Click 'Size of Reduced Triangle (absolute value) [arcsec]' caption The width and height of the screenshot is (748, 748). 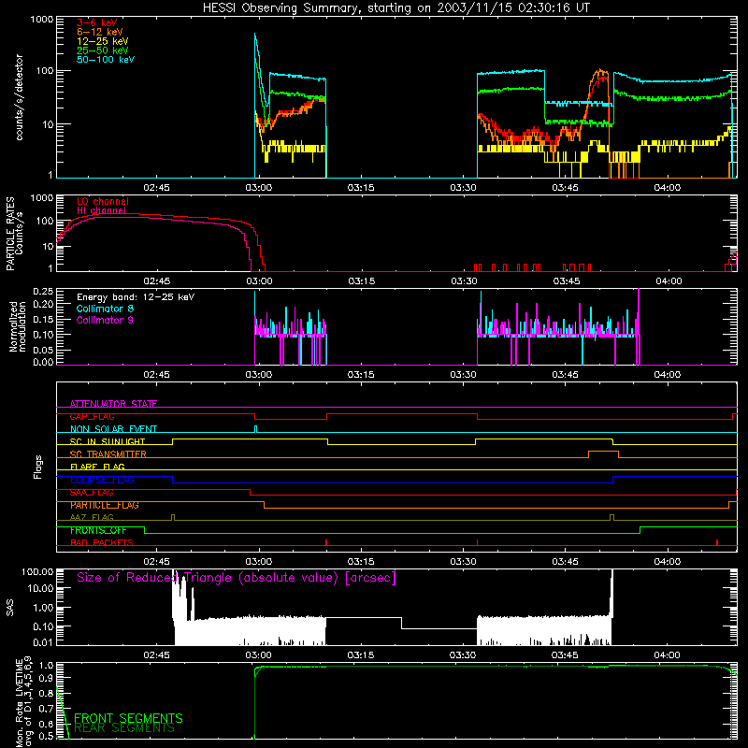point(237,578)
